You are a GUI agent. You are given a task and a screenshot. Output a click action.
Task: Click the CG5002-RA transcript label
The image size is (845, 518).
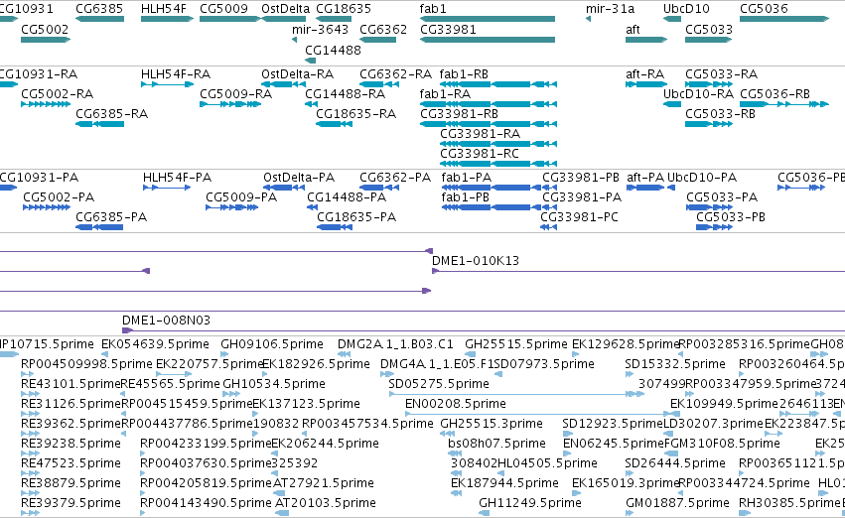point(58,94)
